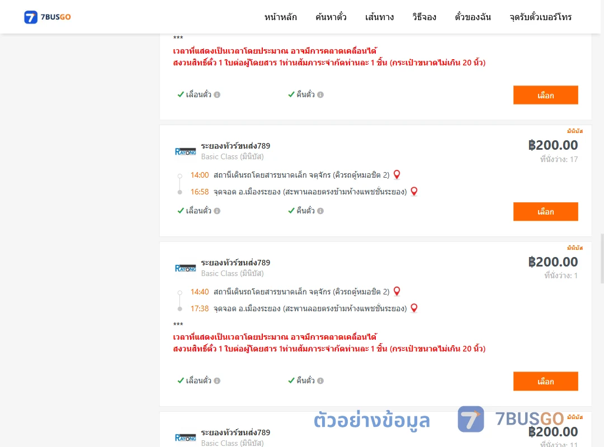Click เลือก button on the topmost partial card
This screenshot has height=447, width=604.
click(x=545, y=95)
